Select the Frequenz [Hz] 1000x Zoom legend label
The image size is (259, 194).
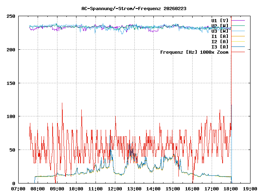coord(194,52)
